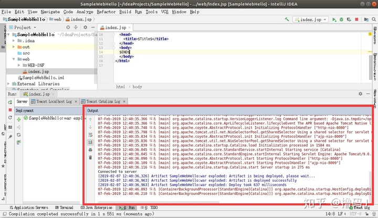Start debugging with the green bug icon
This screenshot has height=218, width=378.
[341, 19]
